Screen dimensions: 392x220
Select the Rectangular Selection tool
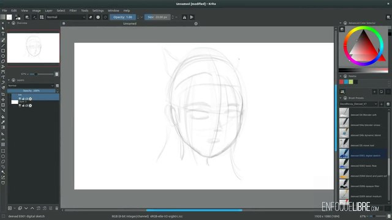[3, 151]
